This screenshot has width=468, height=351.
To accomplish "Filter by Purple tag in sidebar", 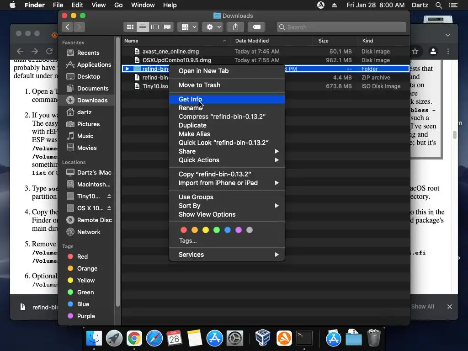I will pos(86,316).
